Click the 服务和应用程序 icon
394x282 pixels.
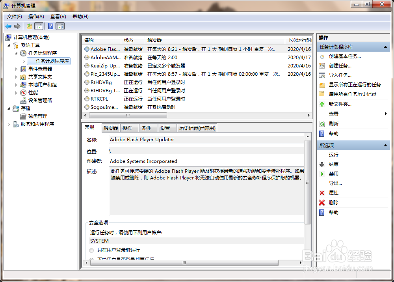coord(16,124)
